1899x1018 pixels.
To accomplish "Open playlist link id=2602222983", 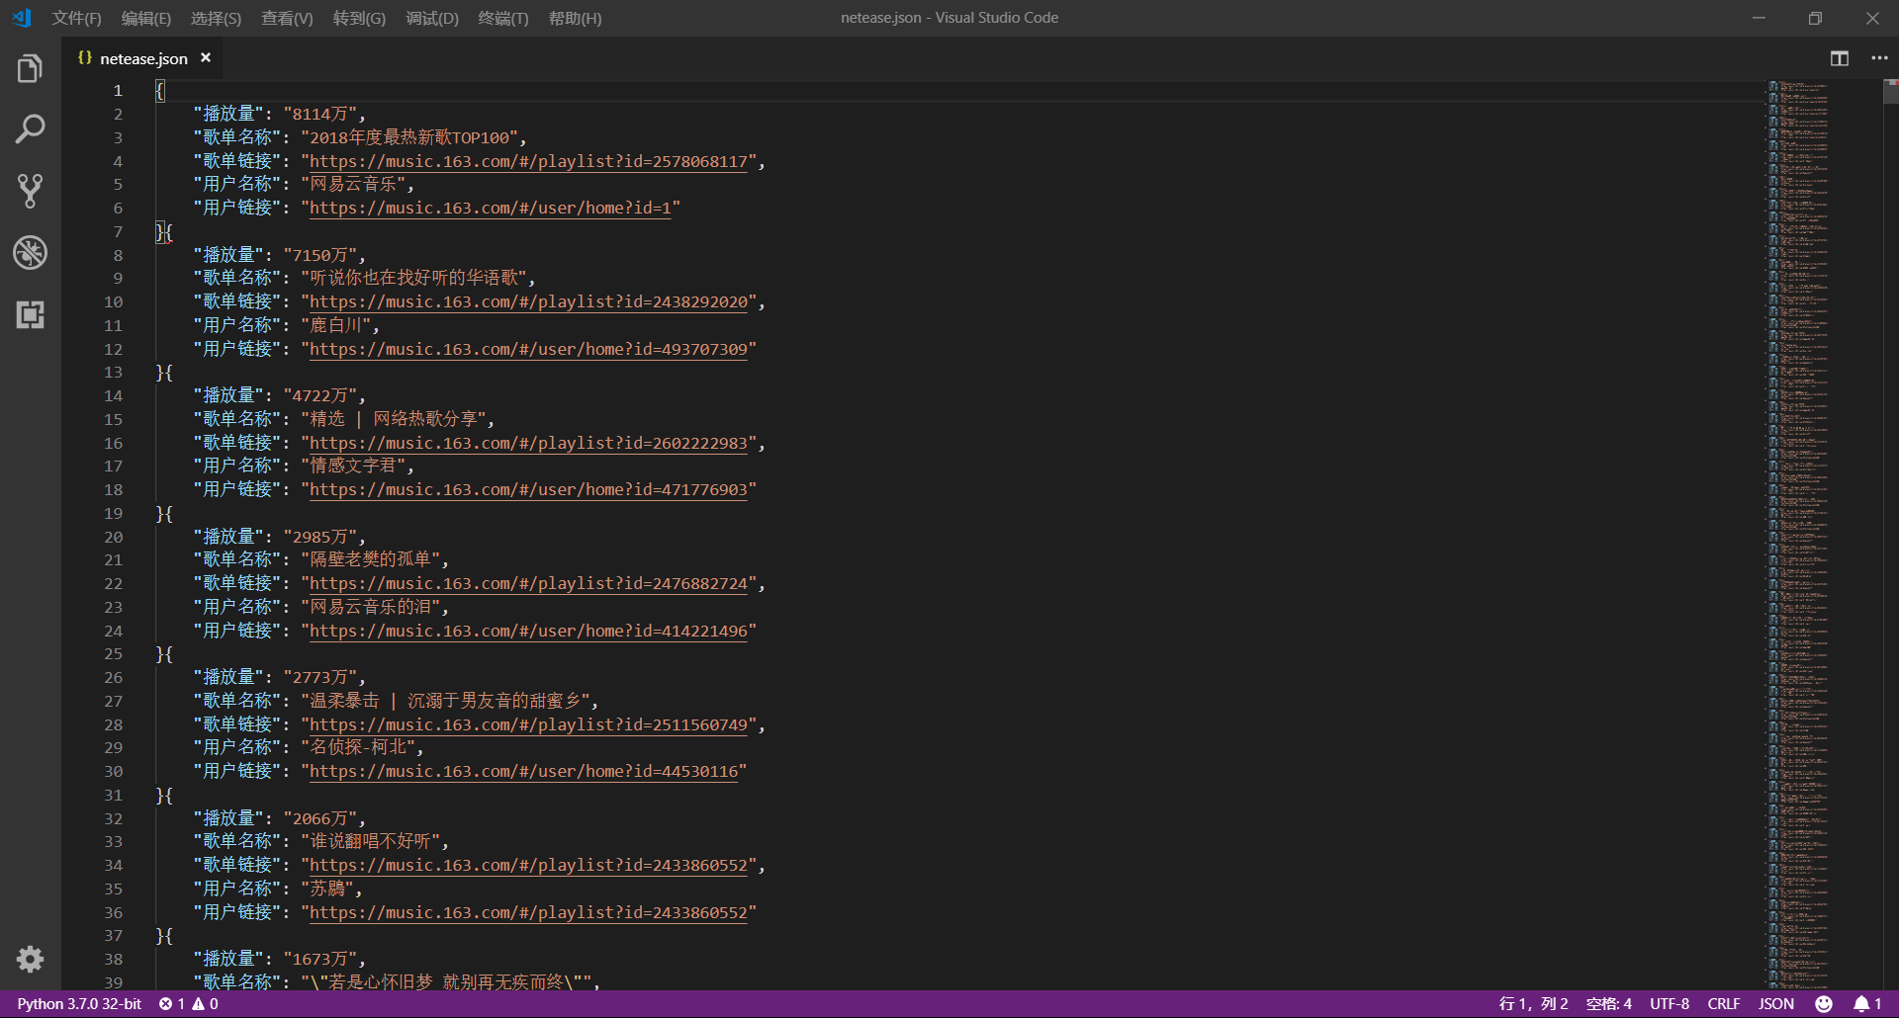I will (528, 443).
